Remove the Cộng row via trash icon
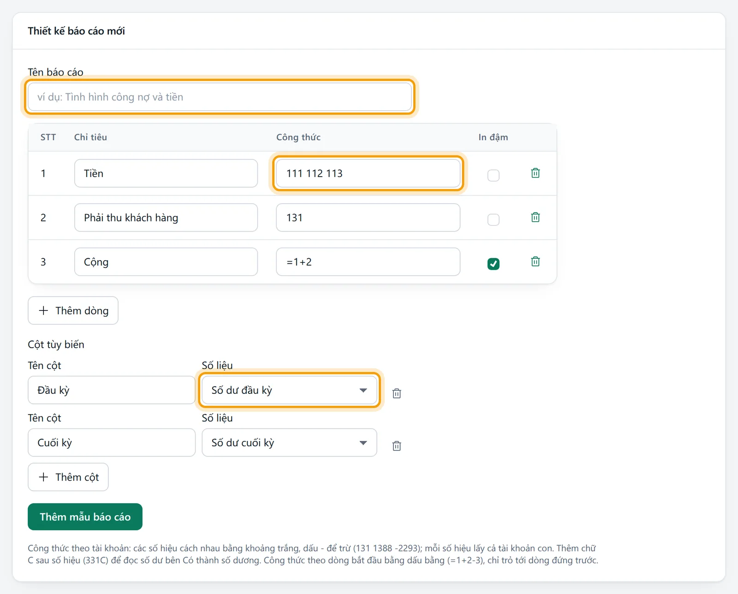Screen dimensions: 738x594 click(x=536, y=261)
